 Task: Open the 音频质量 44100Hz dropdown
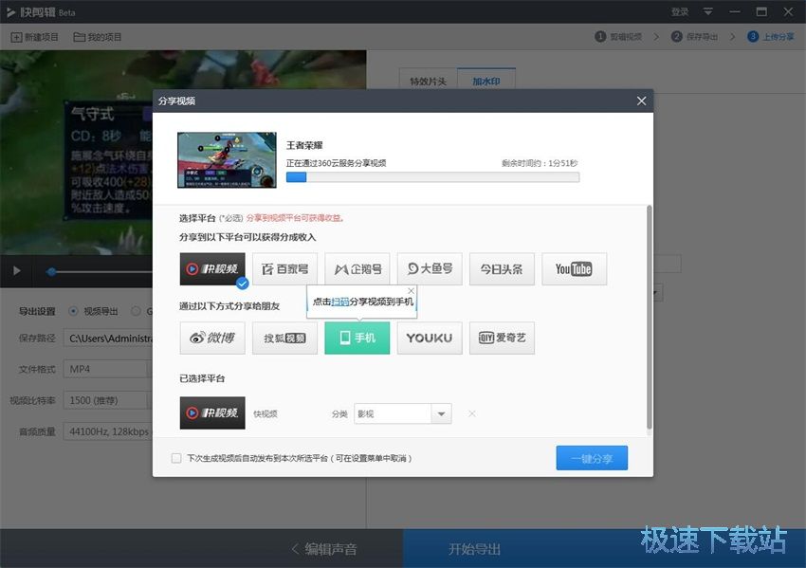108,431
